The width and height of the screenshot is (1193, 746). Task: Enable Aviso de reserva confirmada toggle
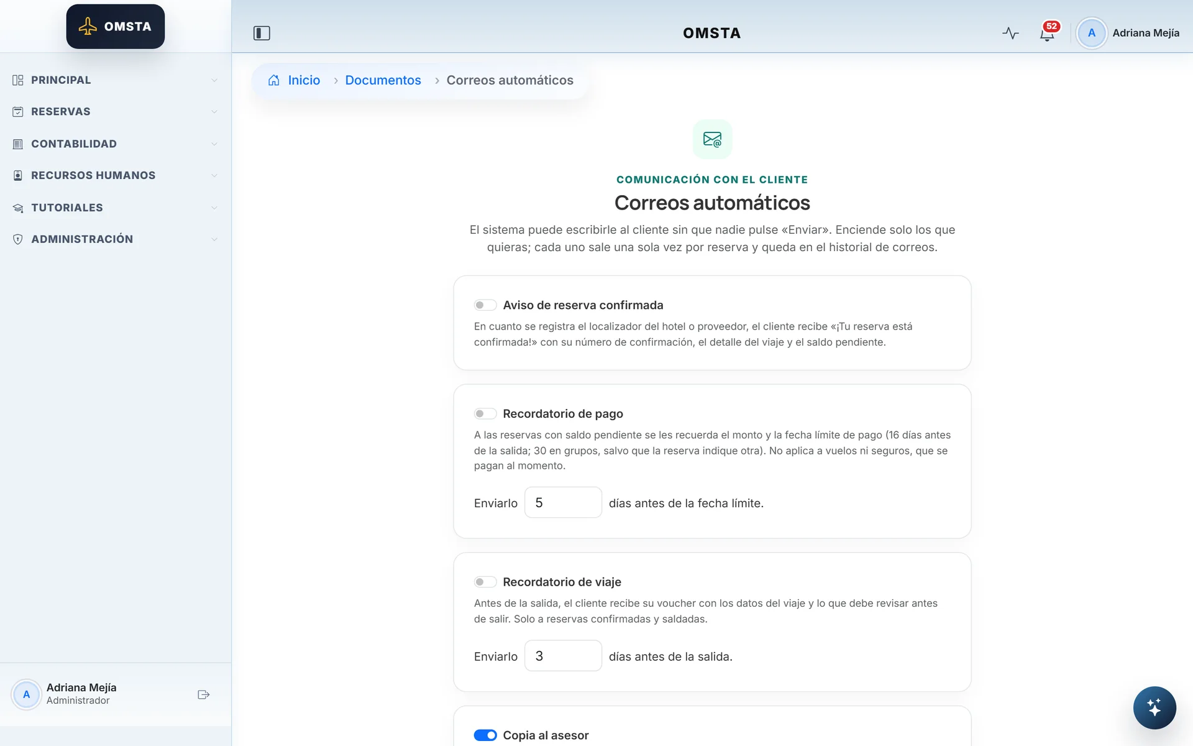[485, 305]
